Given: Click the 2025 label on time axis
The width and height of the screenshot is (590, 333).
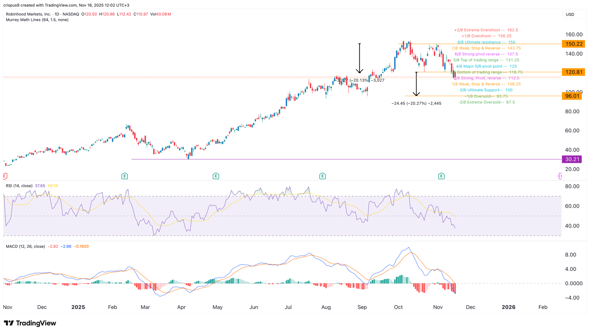Looking at the screenshot, I should (78, 307).
